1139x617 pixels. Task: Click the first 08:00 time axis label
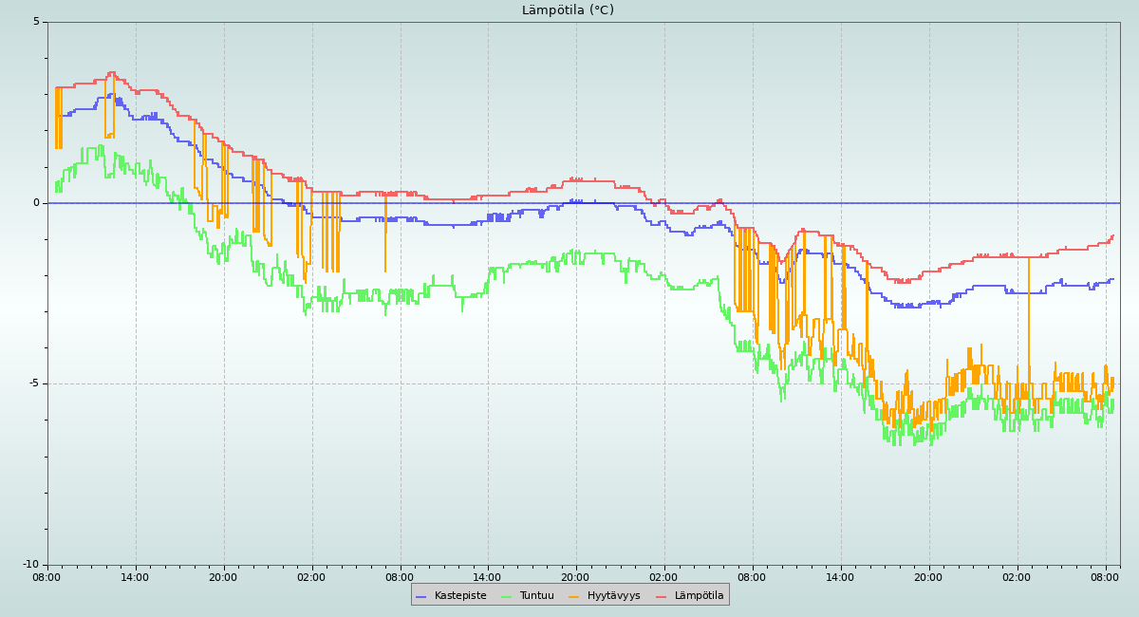[x=47, y=576]
